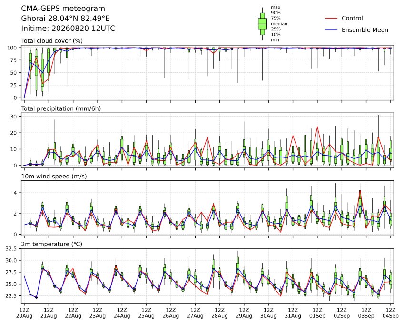Viewport: 404px width, 324px height.
Task: Click the '31Aug' date label on x-axis
Action: pos(293,316)
